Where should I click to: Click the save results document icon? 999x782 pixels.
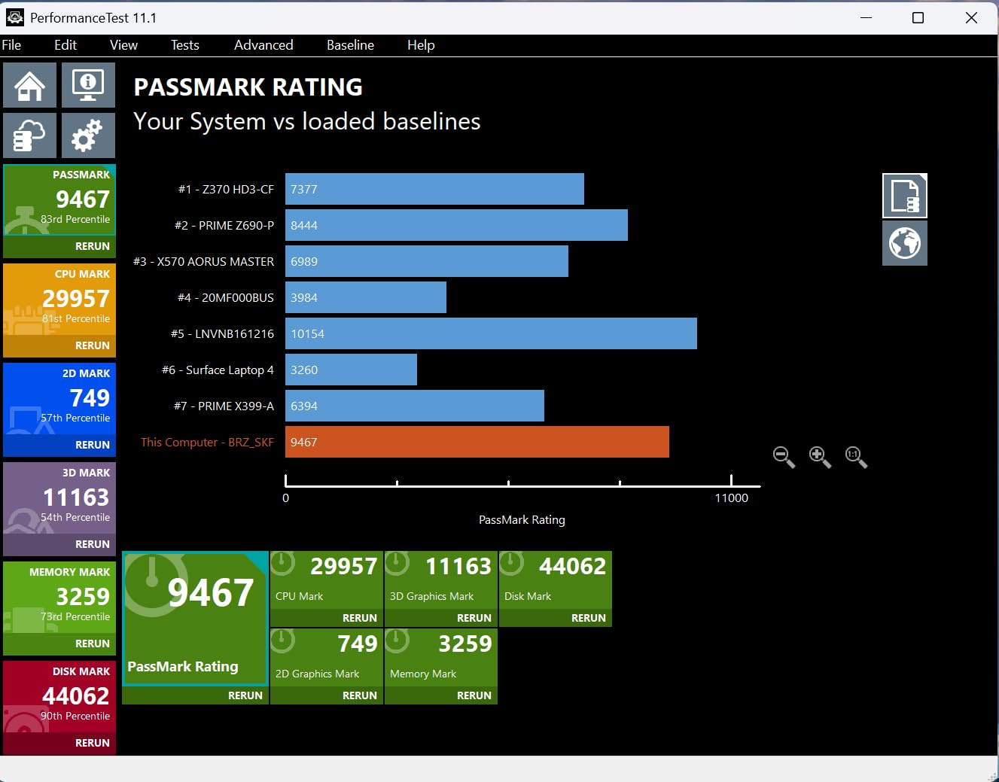(904, 196)
